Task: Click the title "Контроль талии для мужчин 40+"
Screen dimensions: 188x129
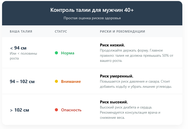Action: tap(92, 10)
